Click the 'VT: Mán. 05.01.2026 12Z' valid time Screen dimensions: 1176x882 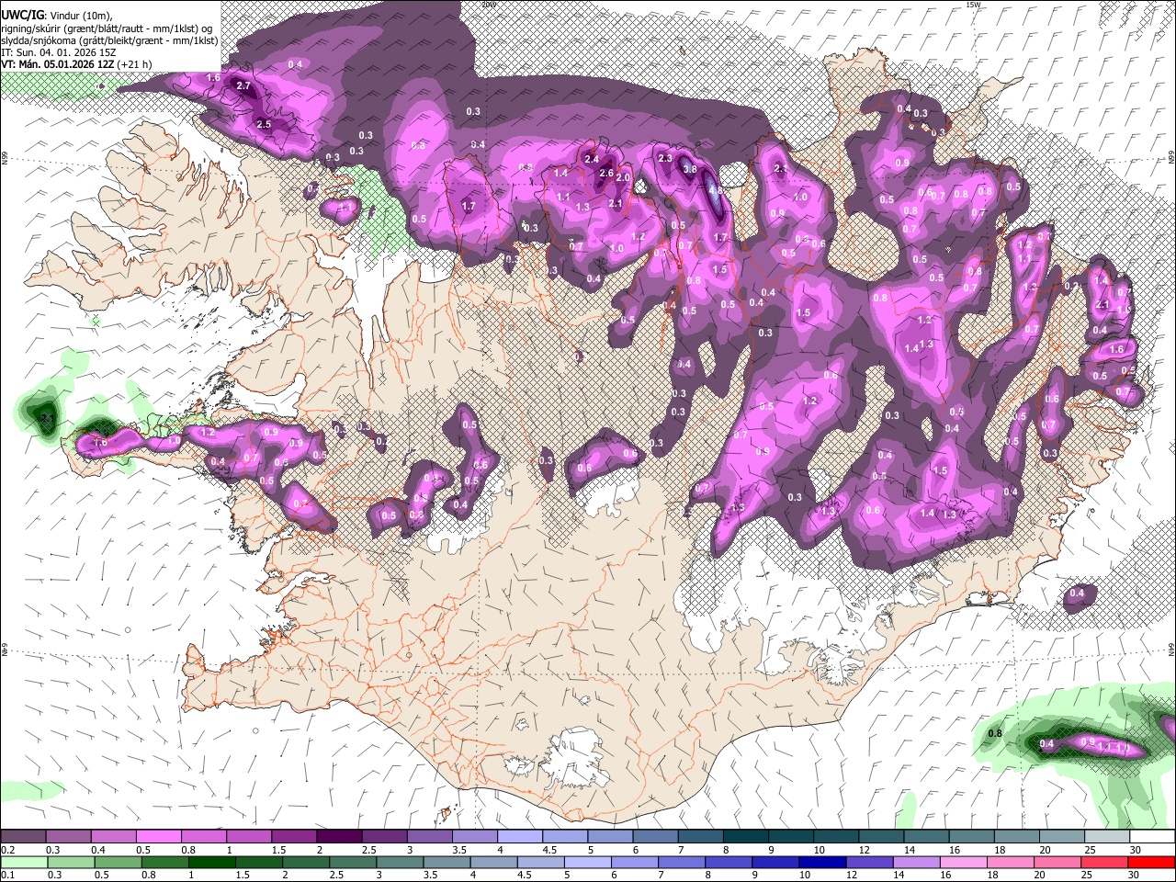point(58,64)
